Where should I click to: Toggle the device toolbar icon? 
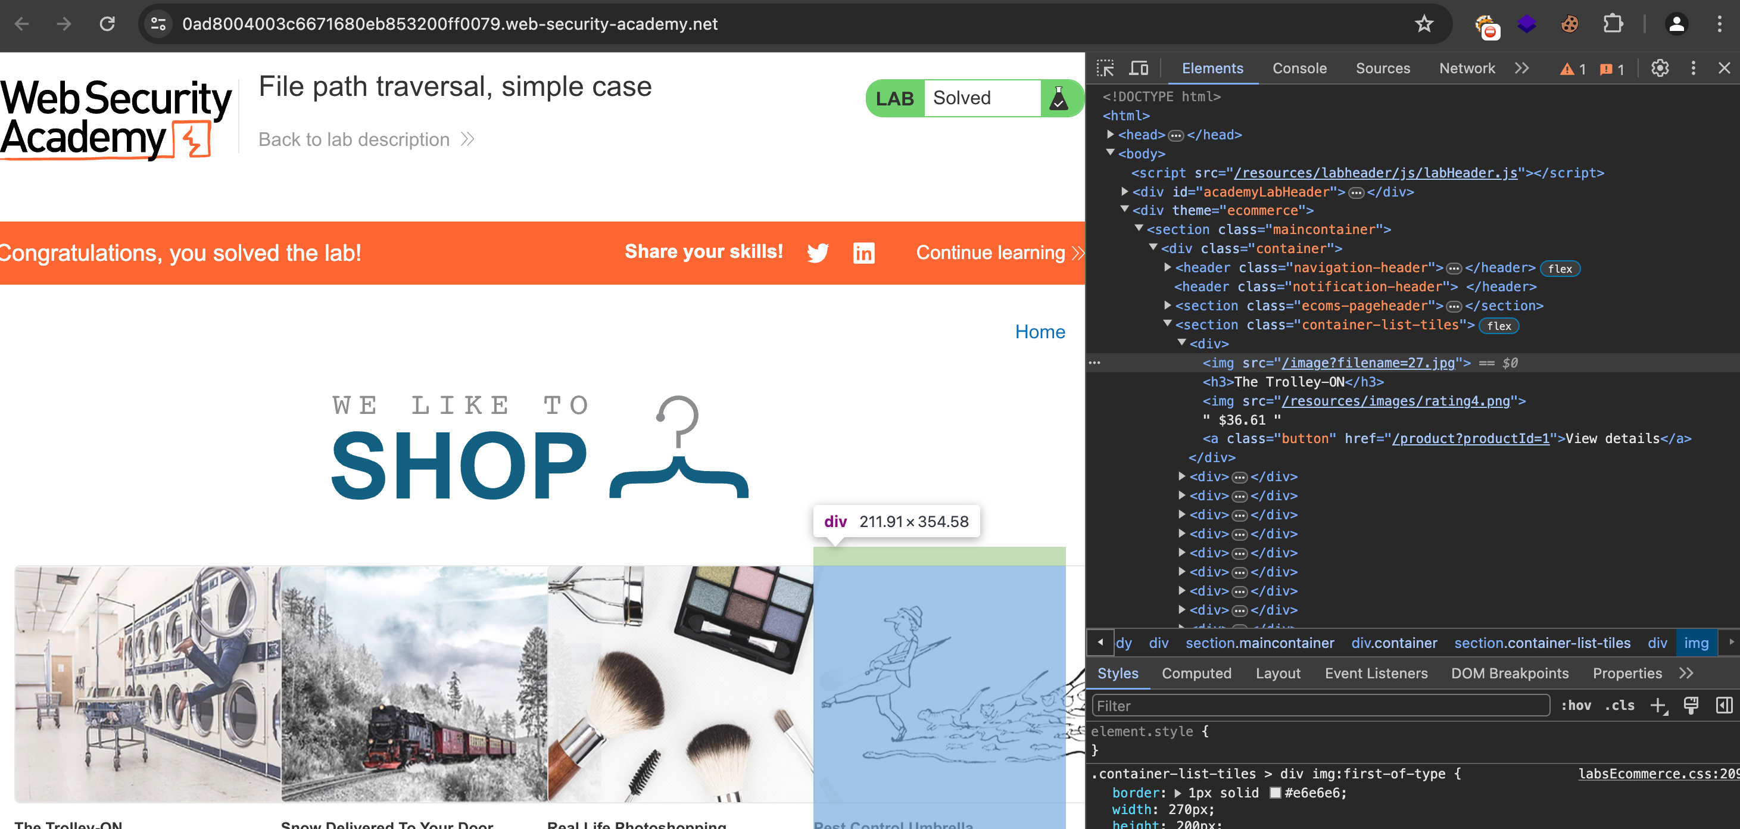pyautogui.click(x=1139, y=68)
